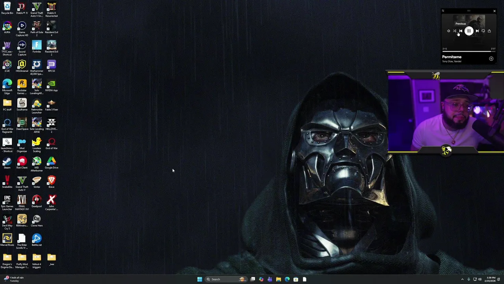Select the Microsoft Edge desktop shortcut
Screen dimensions: 504x284
[7, 87]
